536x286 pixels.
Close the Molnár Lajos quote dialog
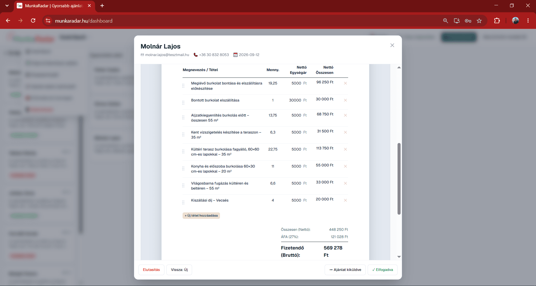[392, 45]
